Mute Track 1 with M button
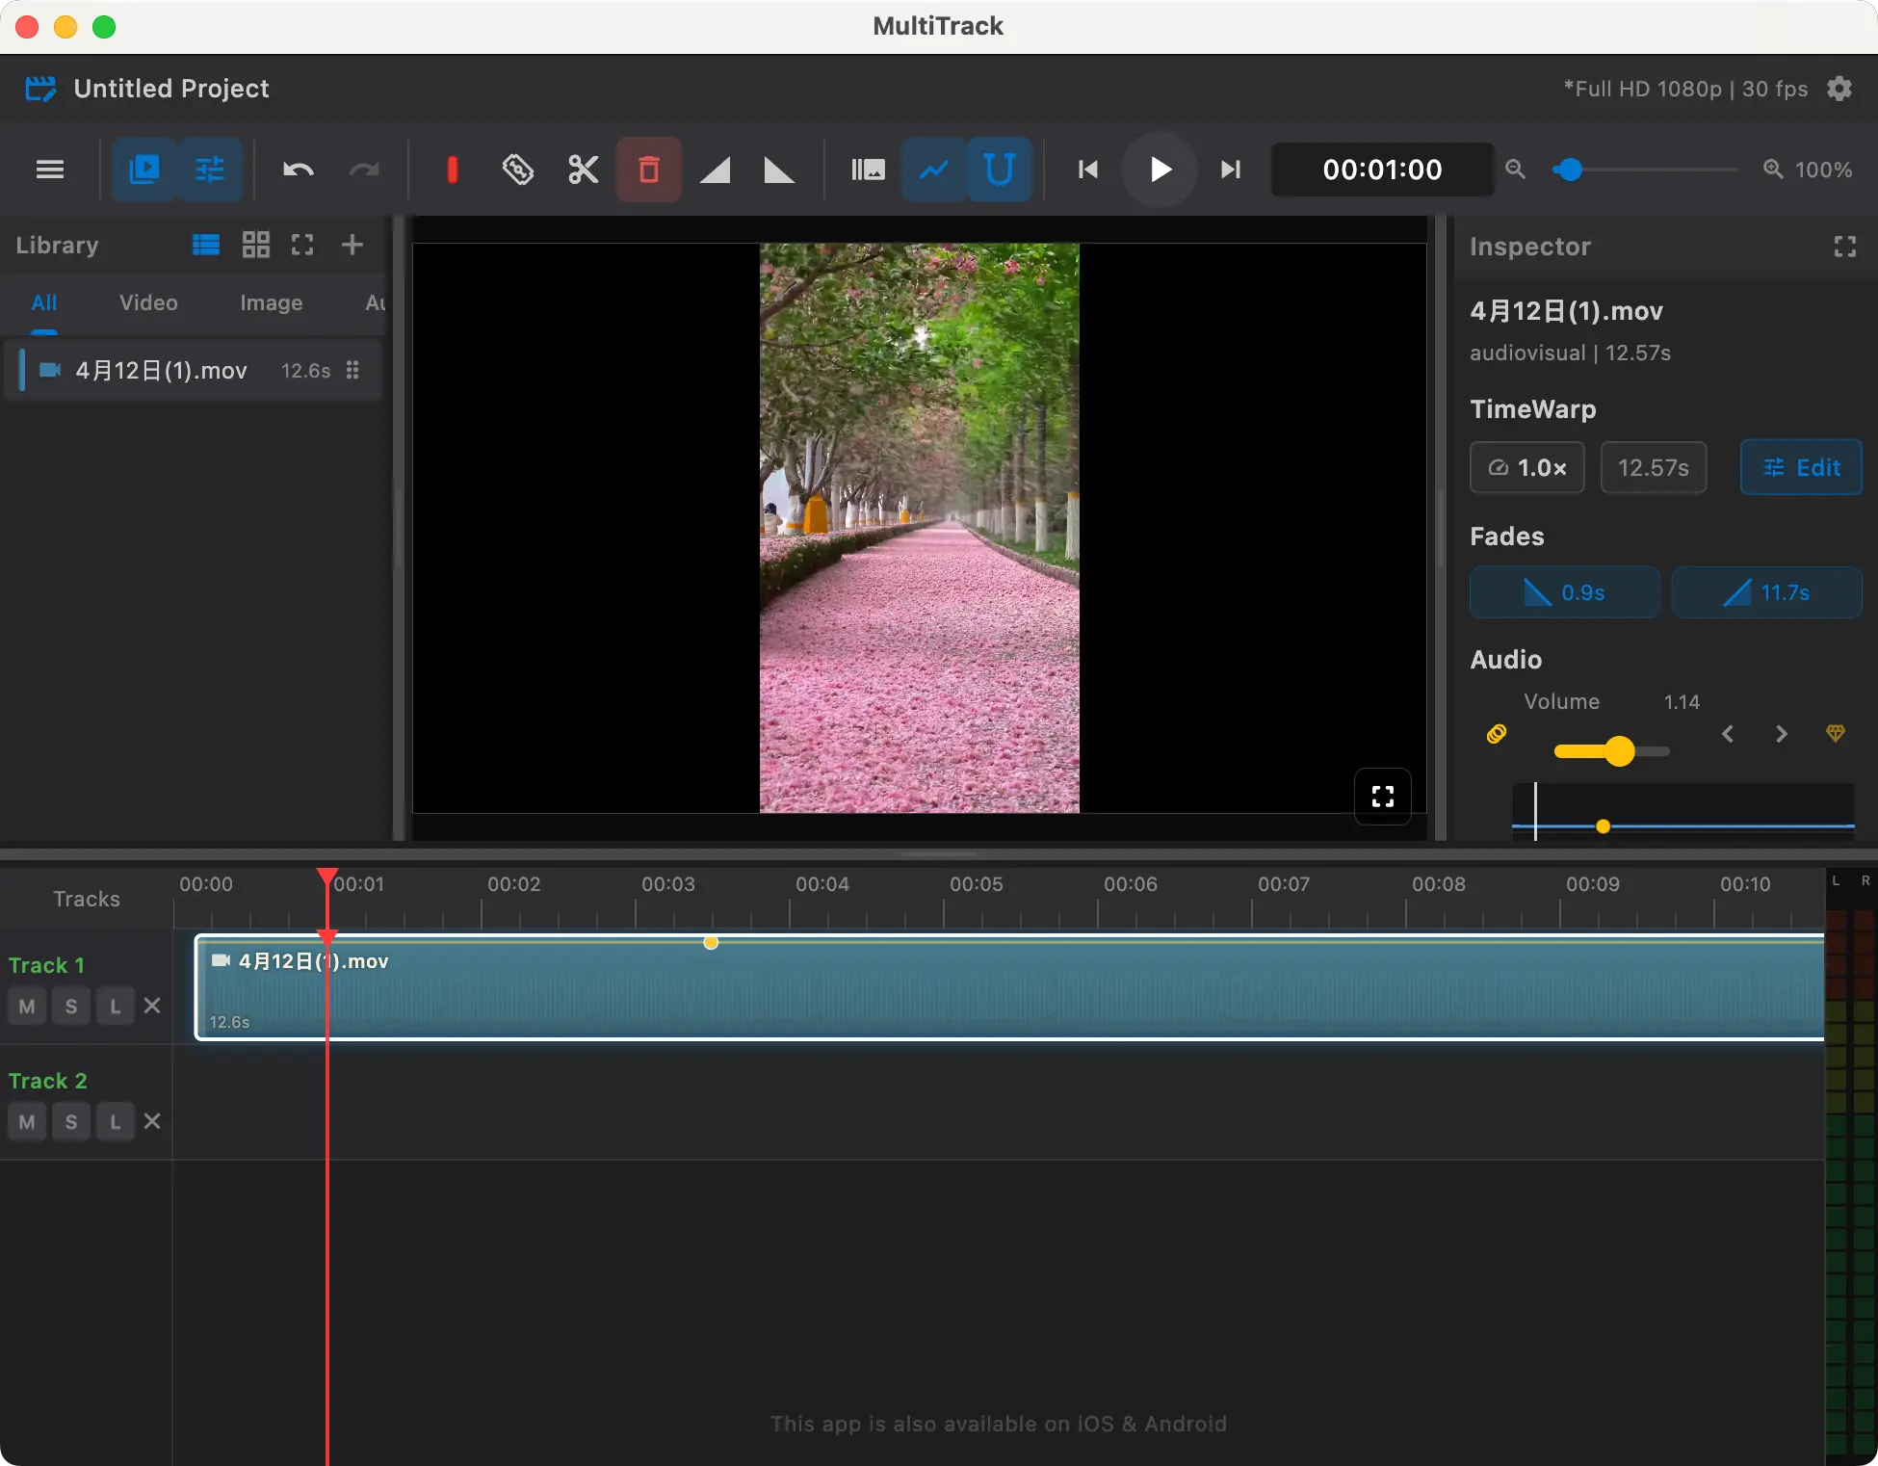Image resolution: width=1878 pixels, height=1466 pixels. click(27, 1006)
